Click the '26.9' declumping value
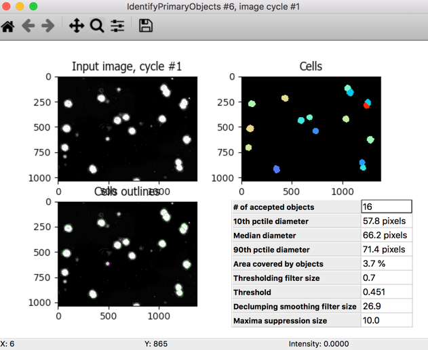This screenshot has width=428, height=350. (387, 306)
